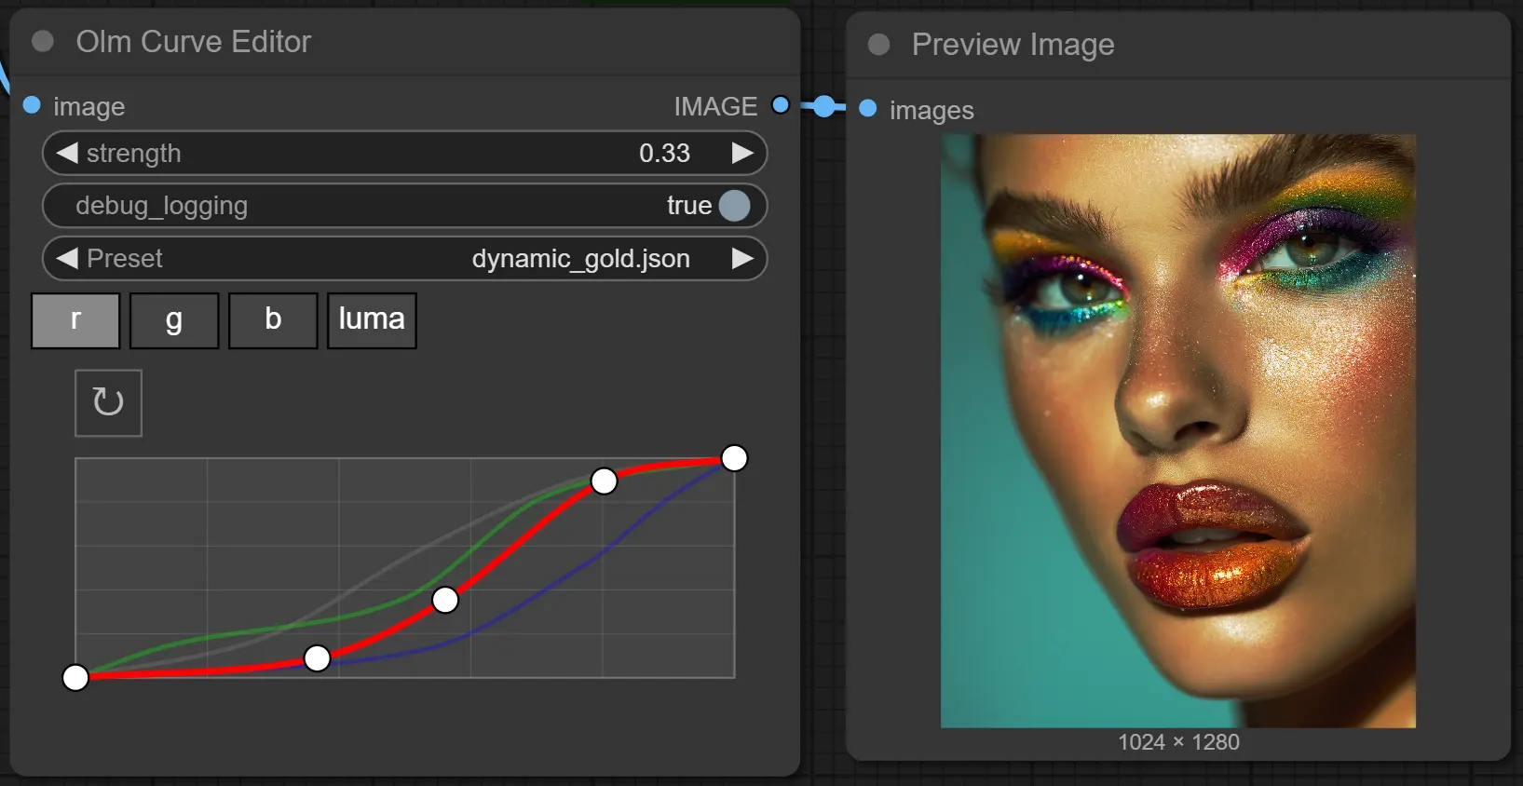Screen dimensions: 1523x786
Task: Increase strength with the right arrow
Action: 742,153
